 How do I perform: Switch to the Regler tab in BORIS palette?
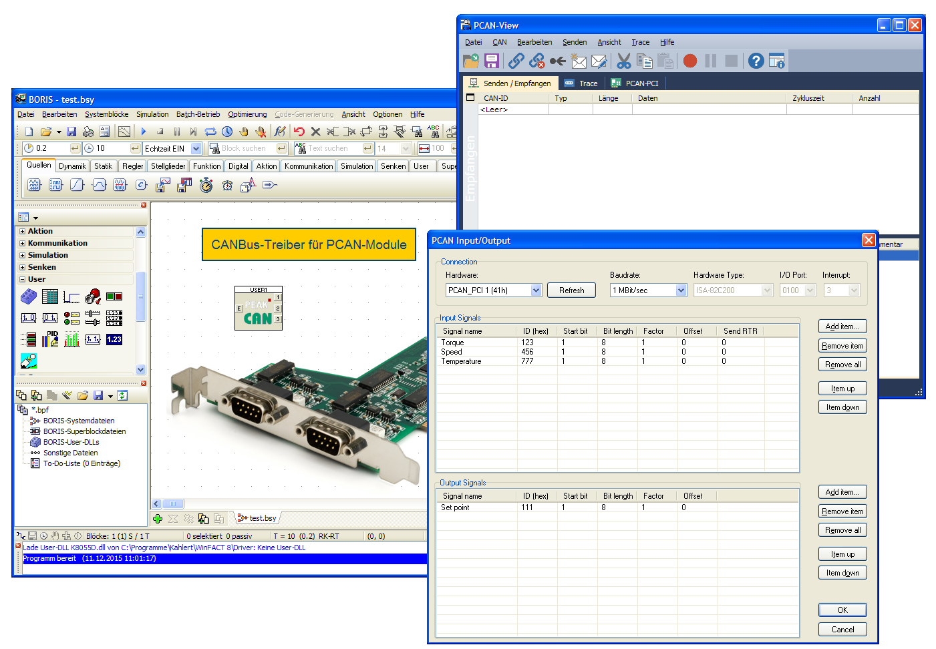132,166
